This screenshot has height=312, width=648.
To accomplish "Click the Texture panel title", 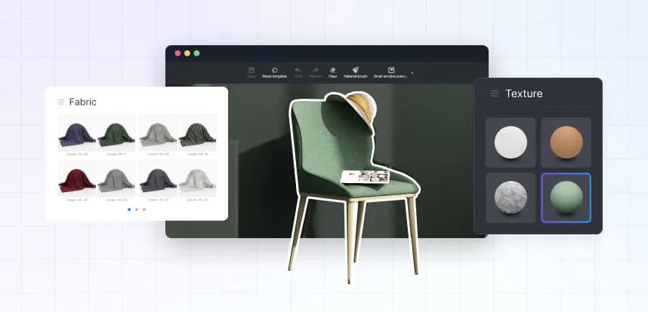I will (524, 93).
